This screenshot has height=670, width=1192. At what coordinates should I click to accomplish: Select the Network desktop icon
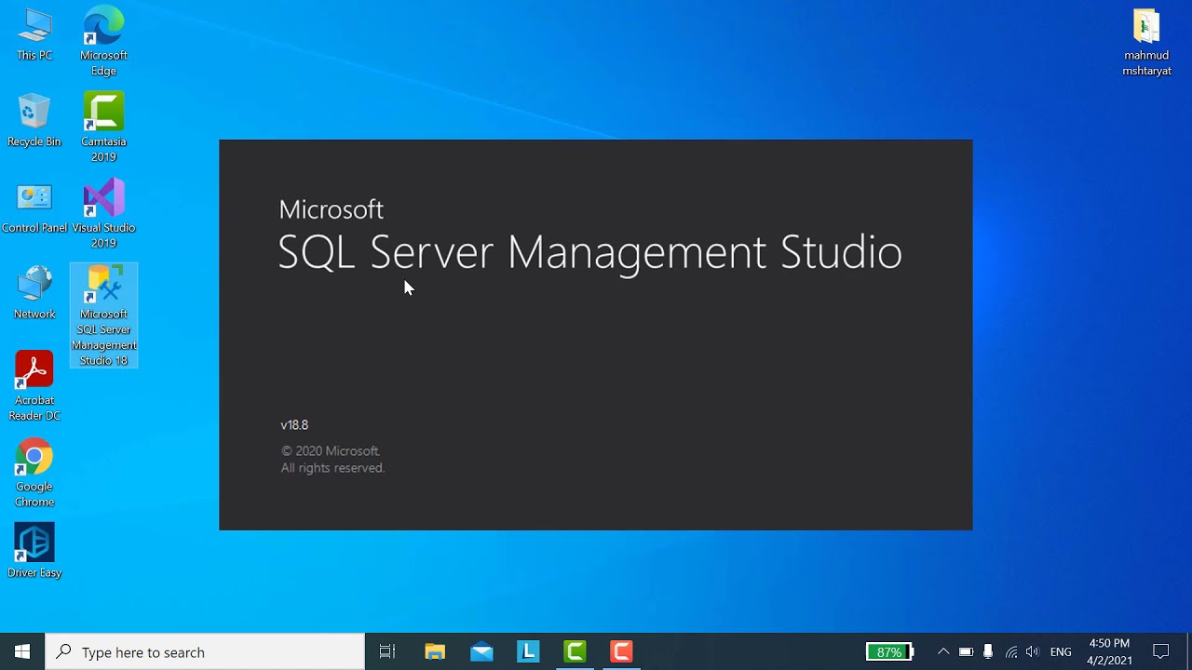coord(34,293)
